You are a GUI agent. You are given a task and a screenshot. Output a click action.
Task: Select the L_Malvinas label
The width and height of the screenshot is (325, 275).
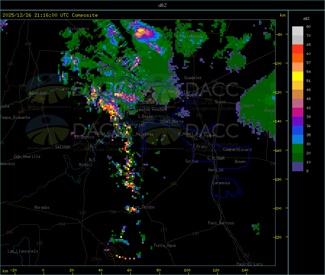coord(142,134)
